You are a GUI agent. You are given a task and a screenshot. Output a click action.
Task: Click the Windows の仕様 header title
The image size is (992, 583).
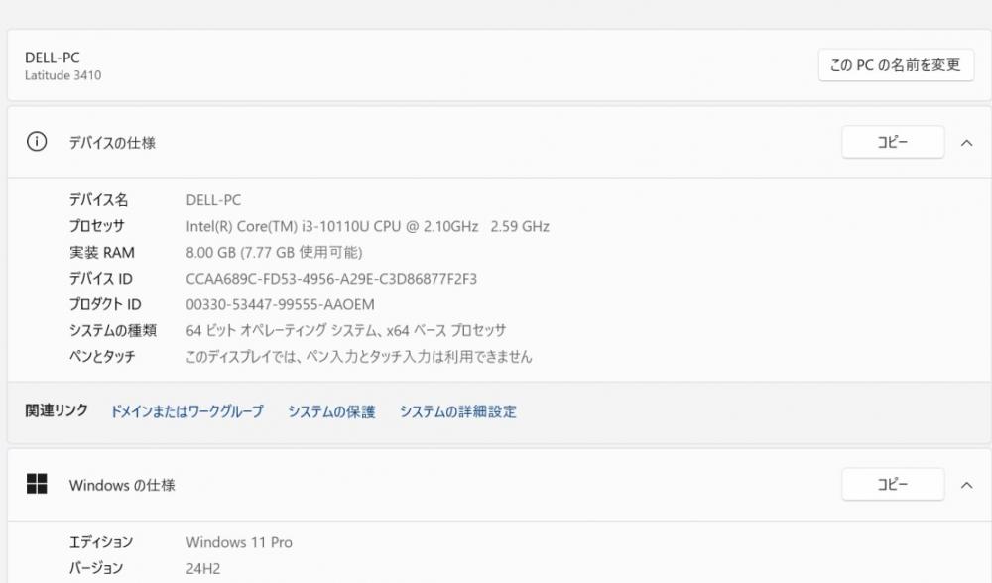coord(122,485)
